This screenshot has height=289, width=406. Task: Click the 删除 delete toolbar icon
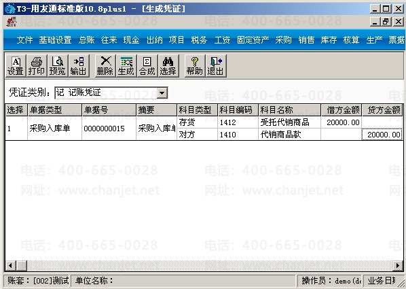click(105, 66)
